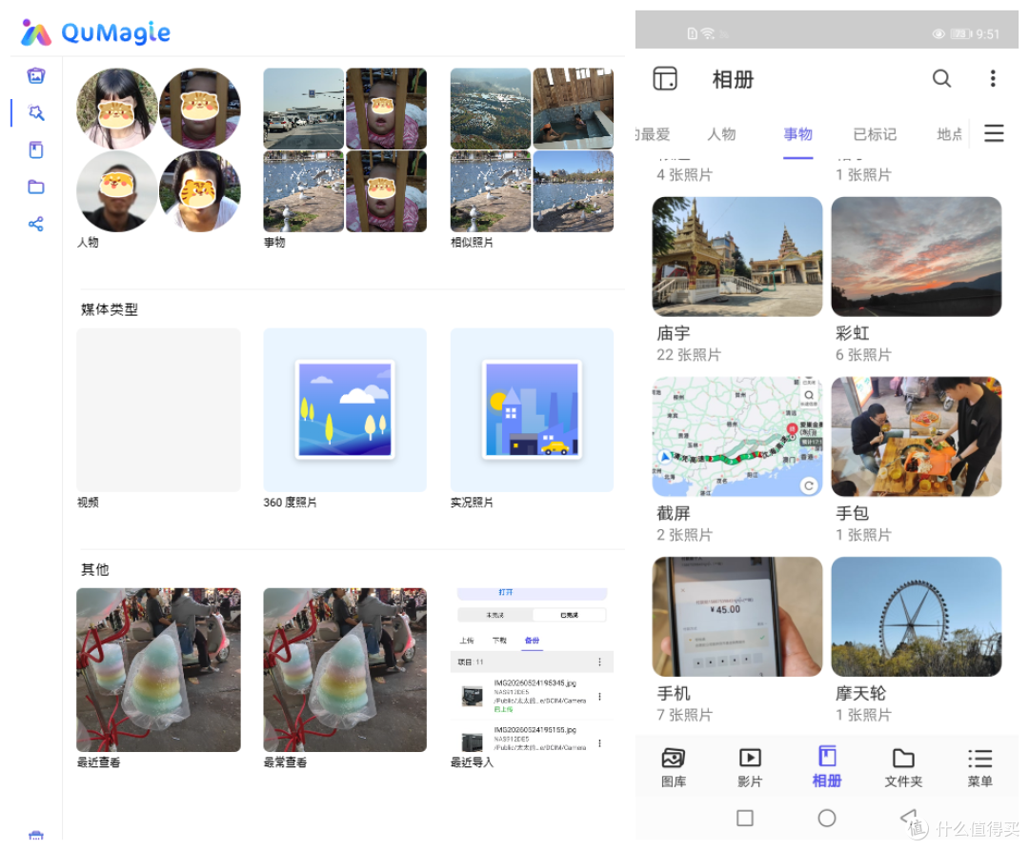Click the QuMagie logo
Image resolution: width=1029 pixels, height=850 pixels.
pyautogui.click(x=96, y=32)
